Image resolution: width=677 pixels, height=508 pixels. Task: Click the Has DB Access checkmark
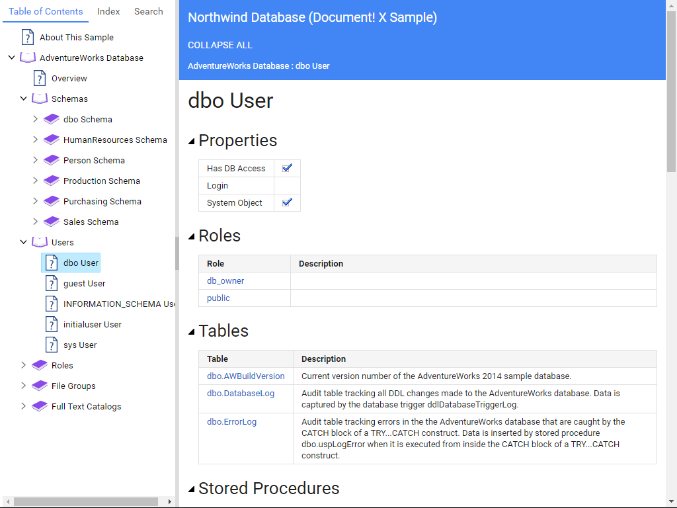click(287, 168)
